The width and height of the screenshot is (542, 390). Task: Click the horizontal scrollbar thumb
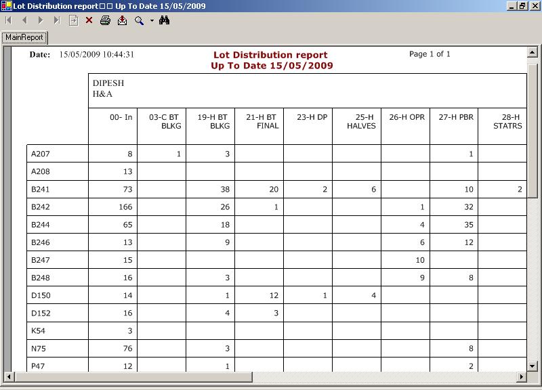pos(131,376)
